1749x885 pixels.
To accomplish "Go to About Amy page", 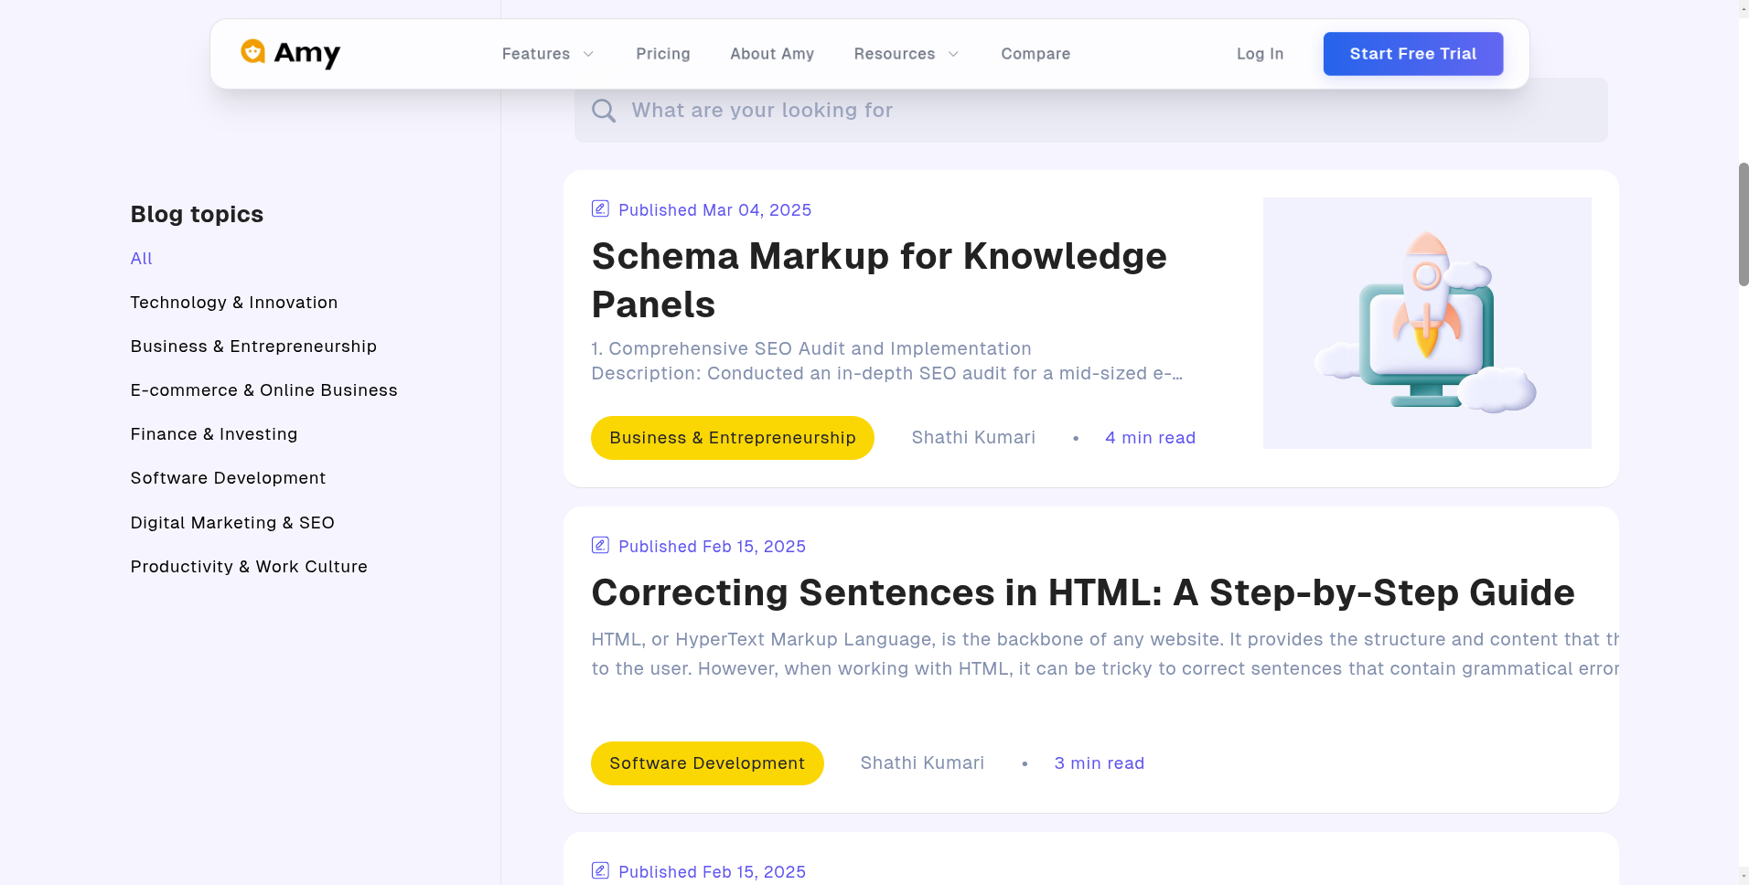I will click(x=771, y=54).
